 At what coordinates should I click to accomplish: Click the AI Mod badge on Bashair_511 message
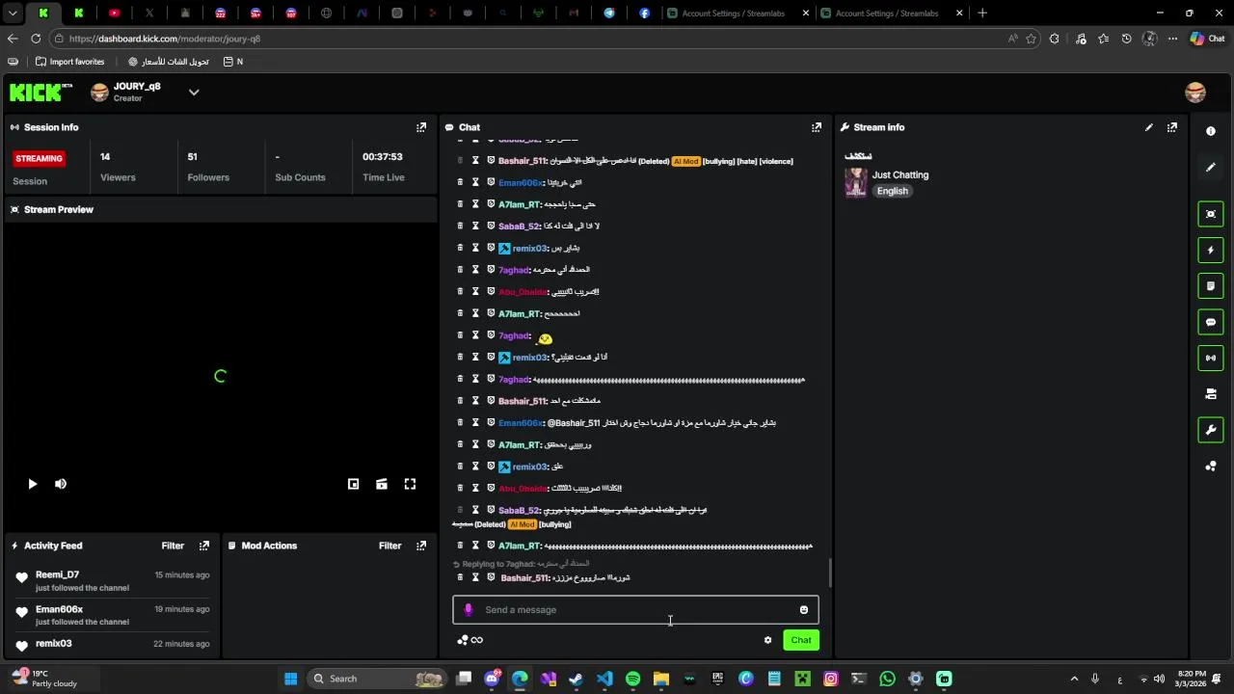click(x=686, y=161)
